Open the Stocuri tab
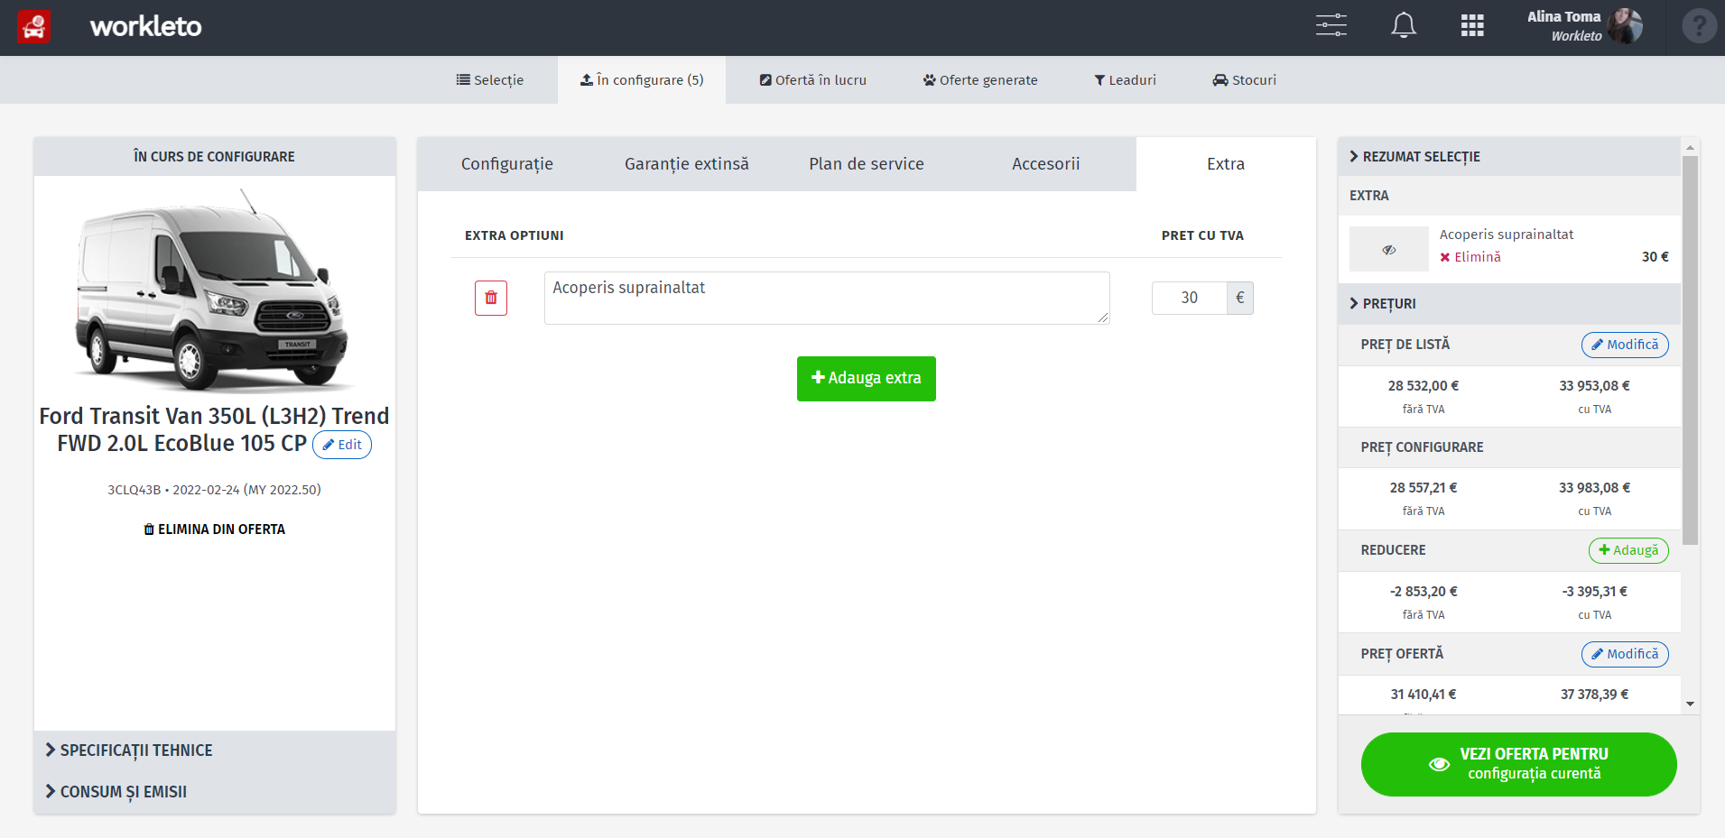Screen dimensions: 1725x838 coord(1245,80)
